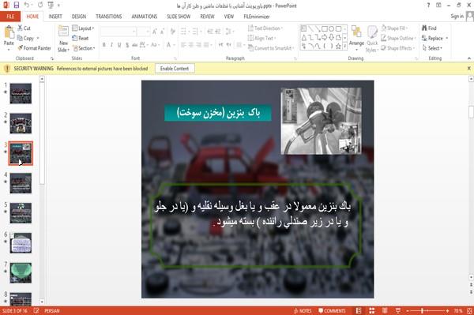Switch to the TRANSITIONS tab
The height and width of the screenshot is (315, 474).
(109, 17)
